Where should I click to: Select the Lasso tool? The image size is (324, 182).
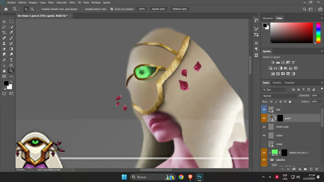[x=4, y=27]
